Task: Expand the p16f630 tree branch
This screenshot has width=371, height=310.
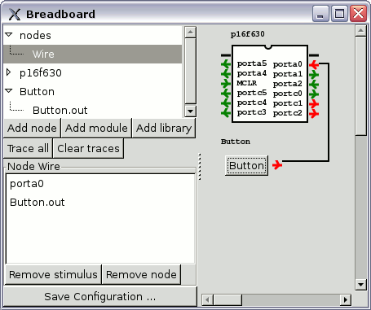Action: pos(9,72)
